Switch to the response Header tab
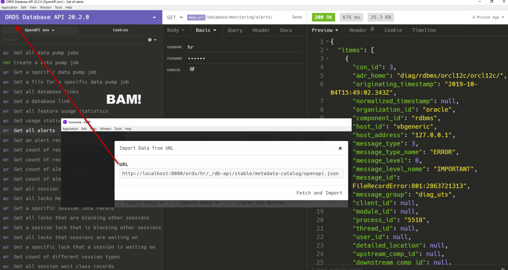This screenshot has width=508, height=270. (362, 30)
